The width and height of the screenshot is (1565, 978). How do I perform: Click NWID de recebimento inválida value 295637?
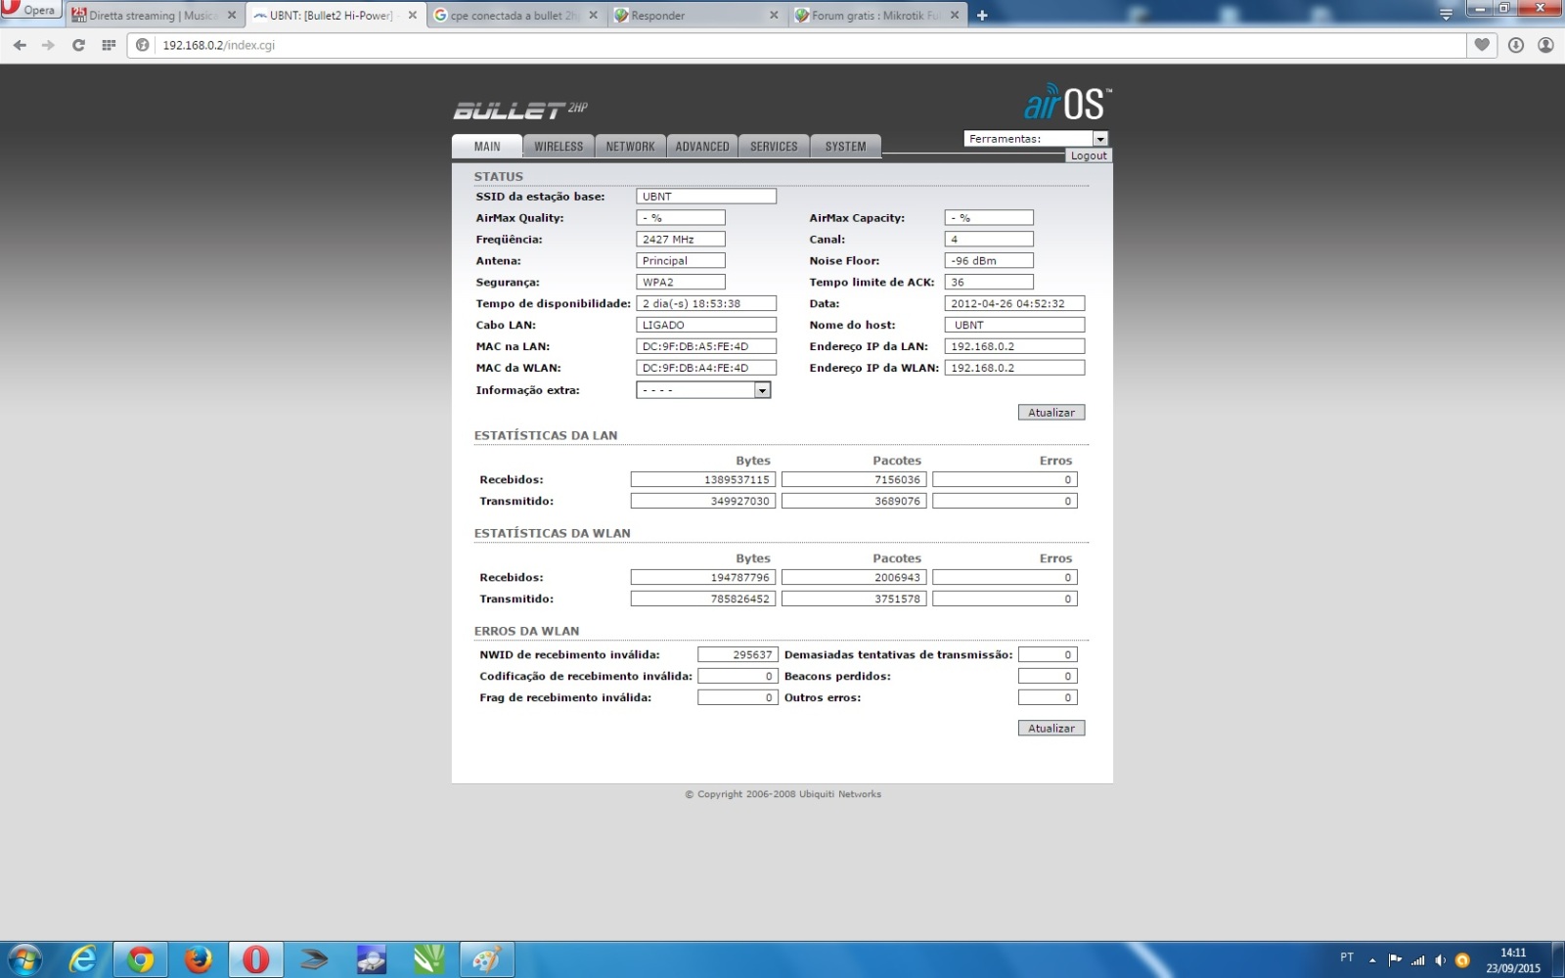pyautogui.click(x=738, y=655)
